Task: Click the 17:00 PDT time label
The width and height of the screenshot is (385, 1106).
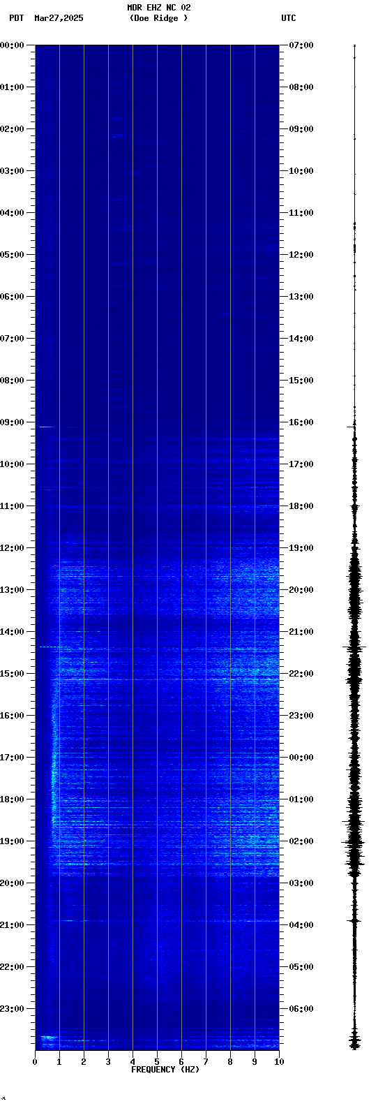Action: click(12, 758)
